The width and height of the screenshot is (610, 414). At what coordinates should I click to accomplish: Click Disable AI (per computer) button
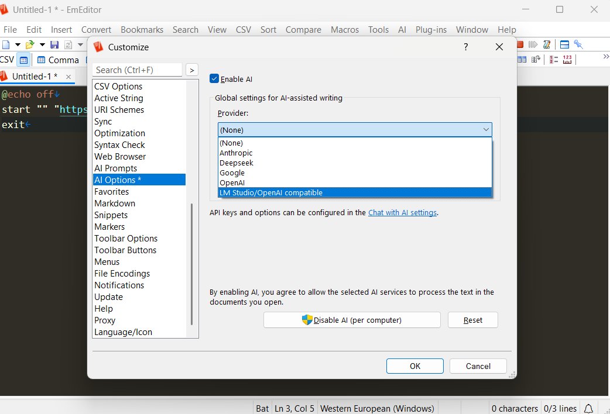click(x=352, y=320)
